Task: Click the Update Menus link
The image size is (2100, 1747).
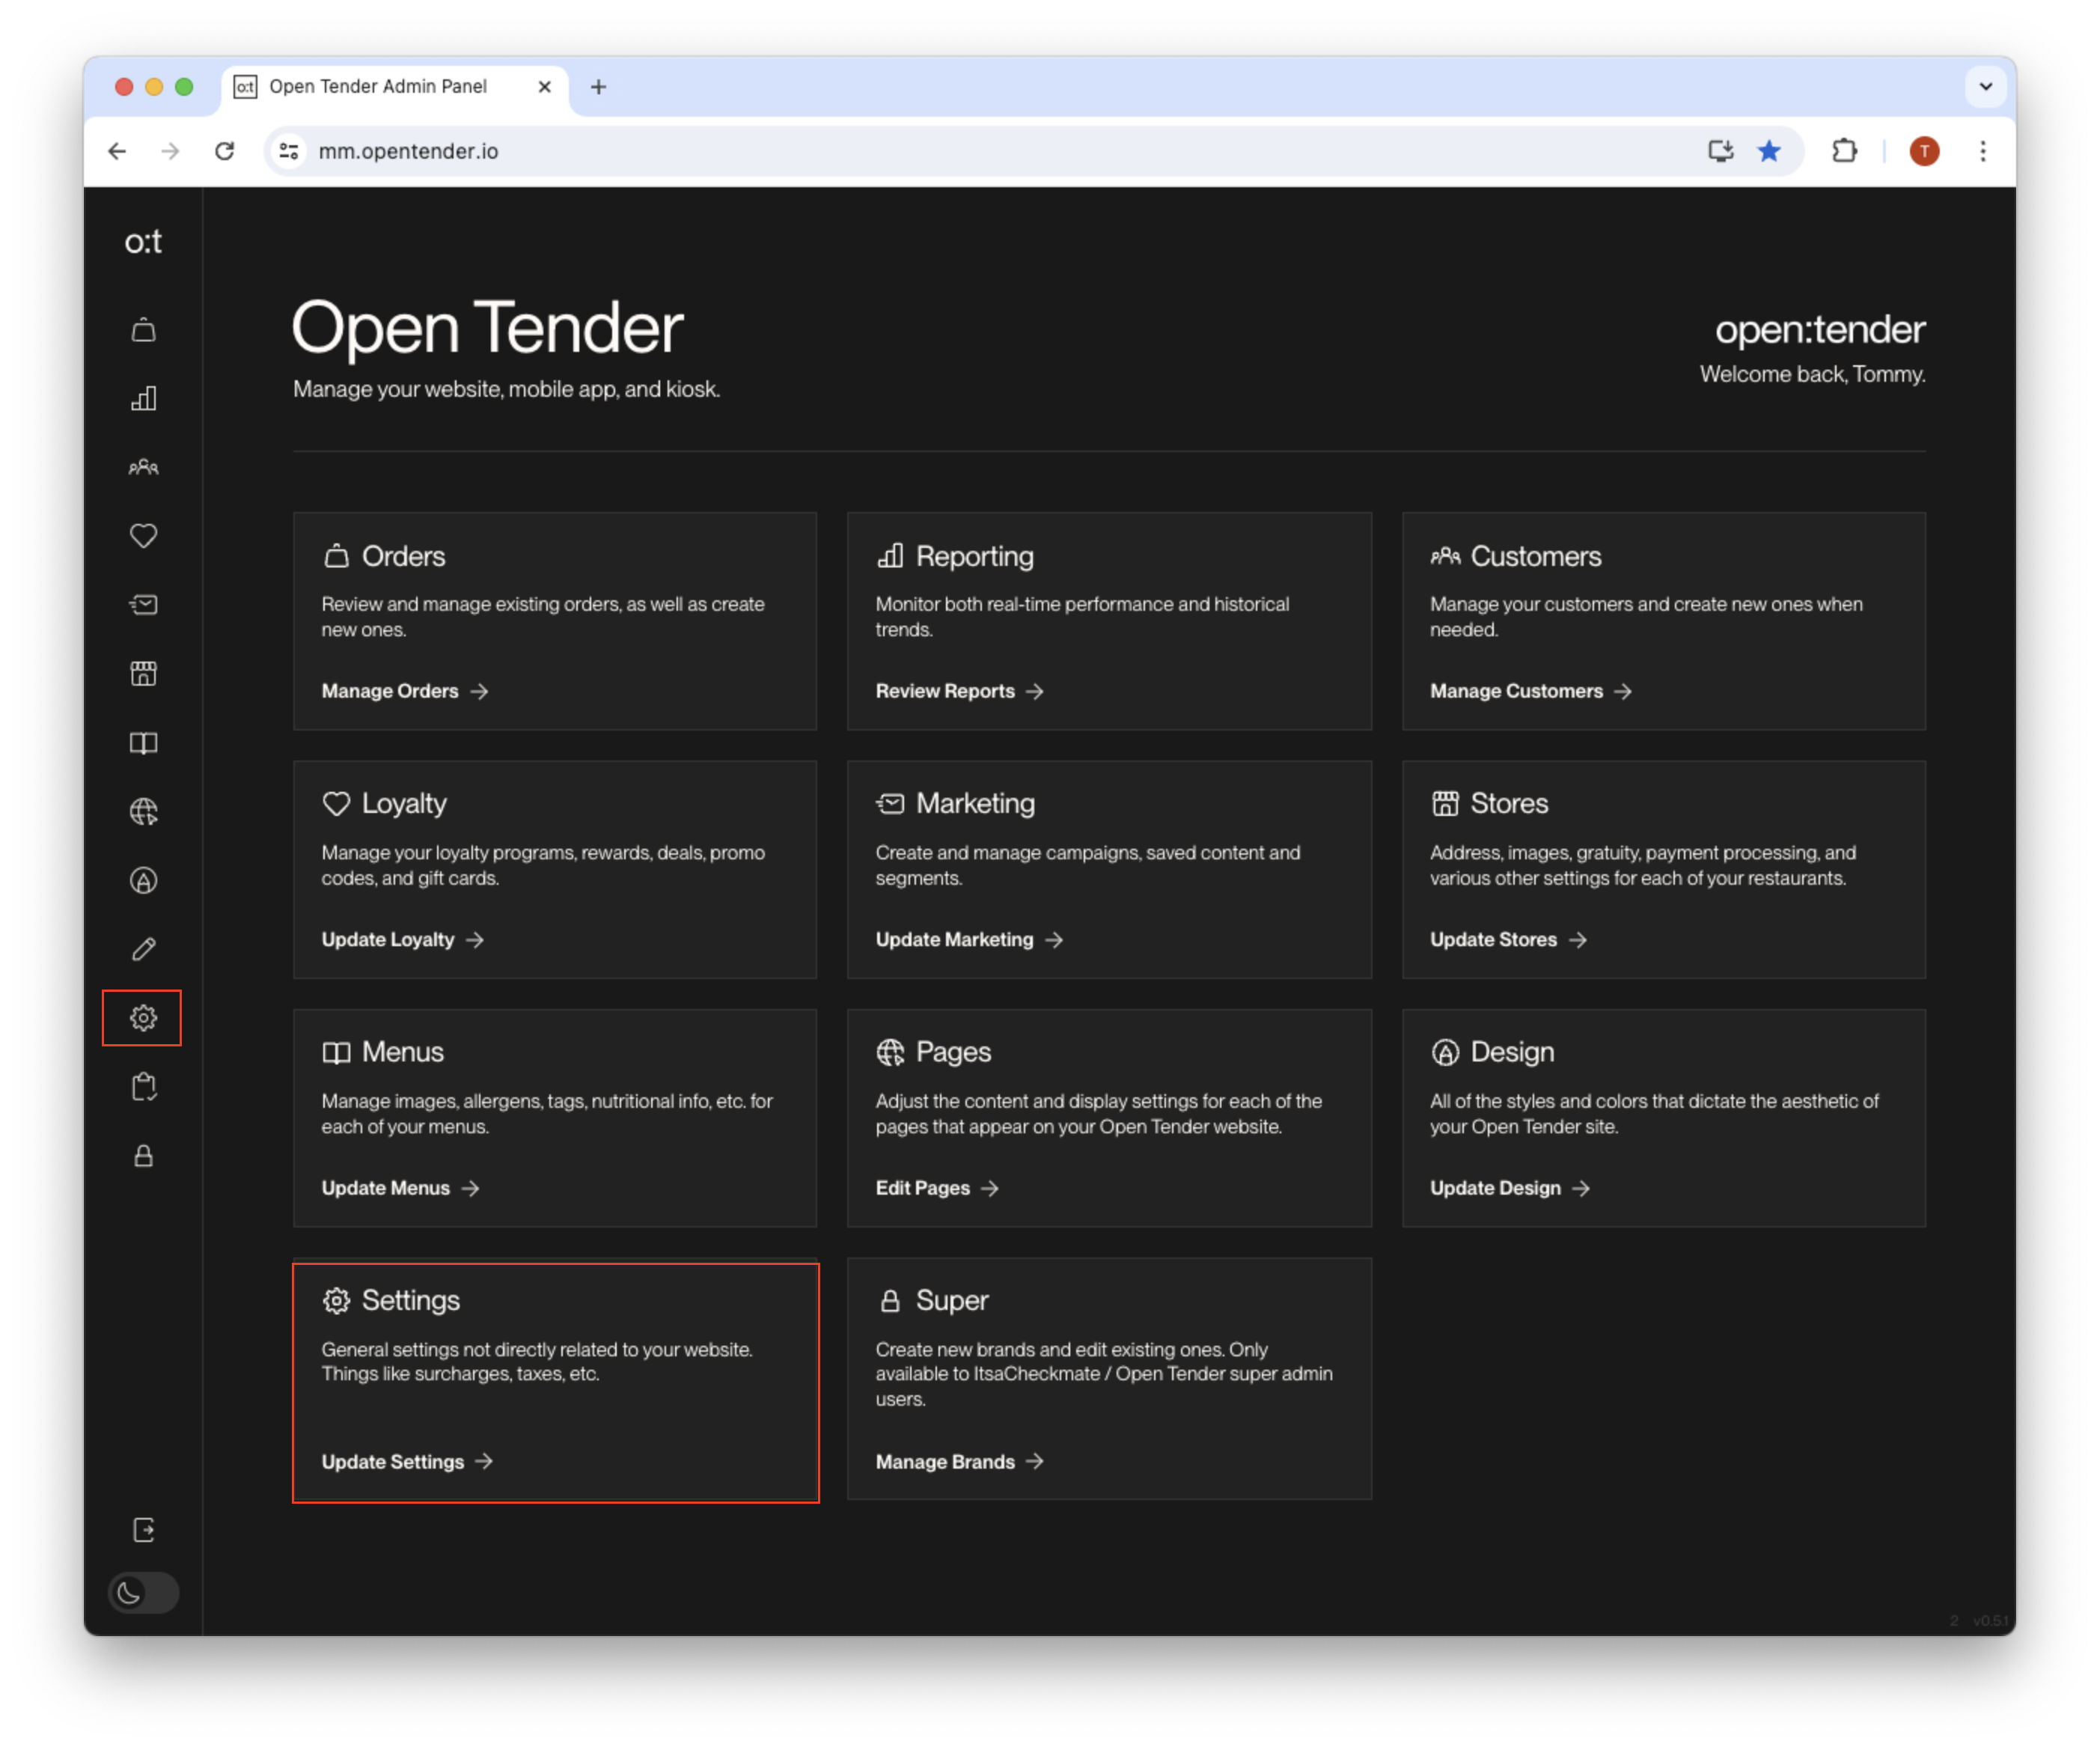Action: 400,1188
